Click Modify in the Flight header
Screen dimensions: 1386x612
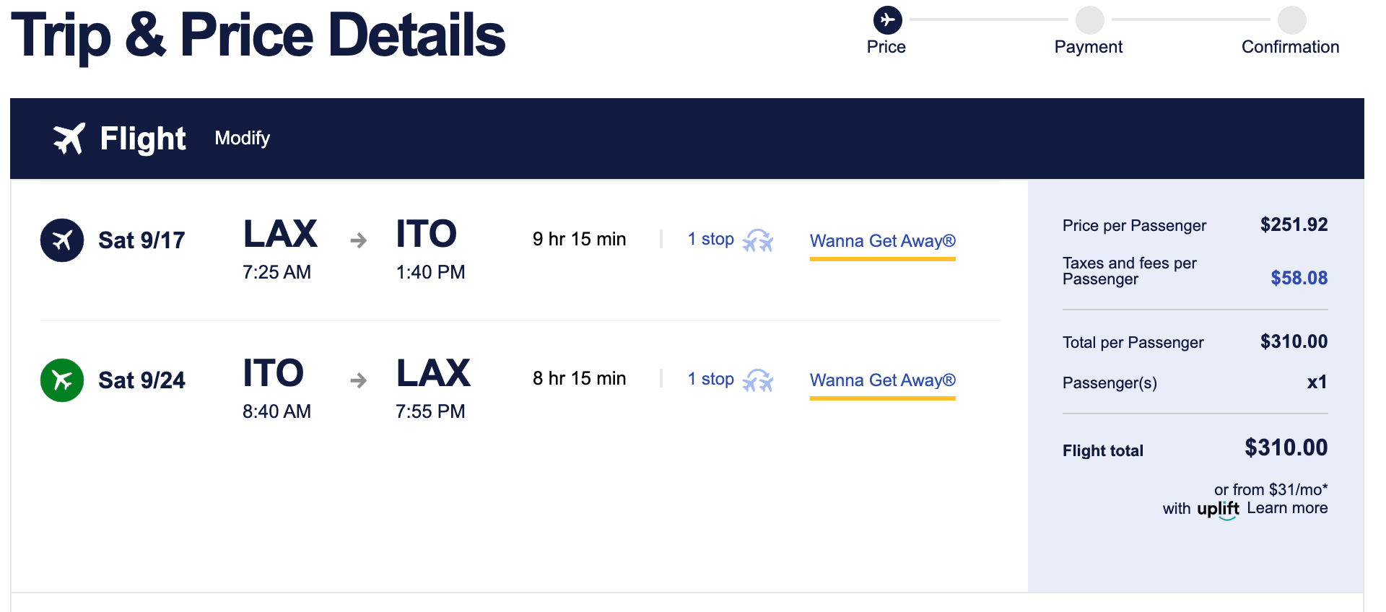click(x=243, y=139)
